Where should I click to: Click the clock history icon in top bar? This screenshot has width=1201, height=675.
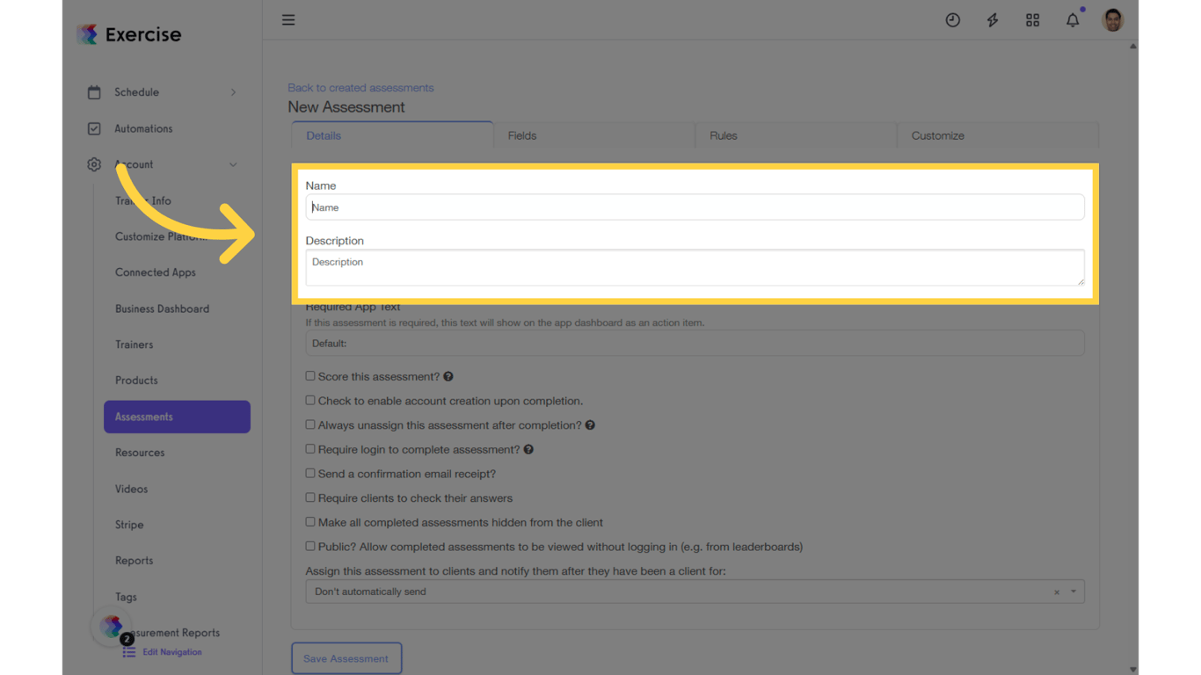pyautogui.click(x=953, y=19)
